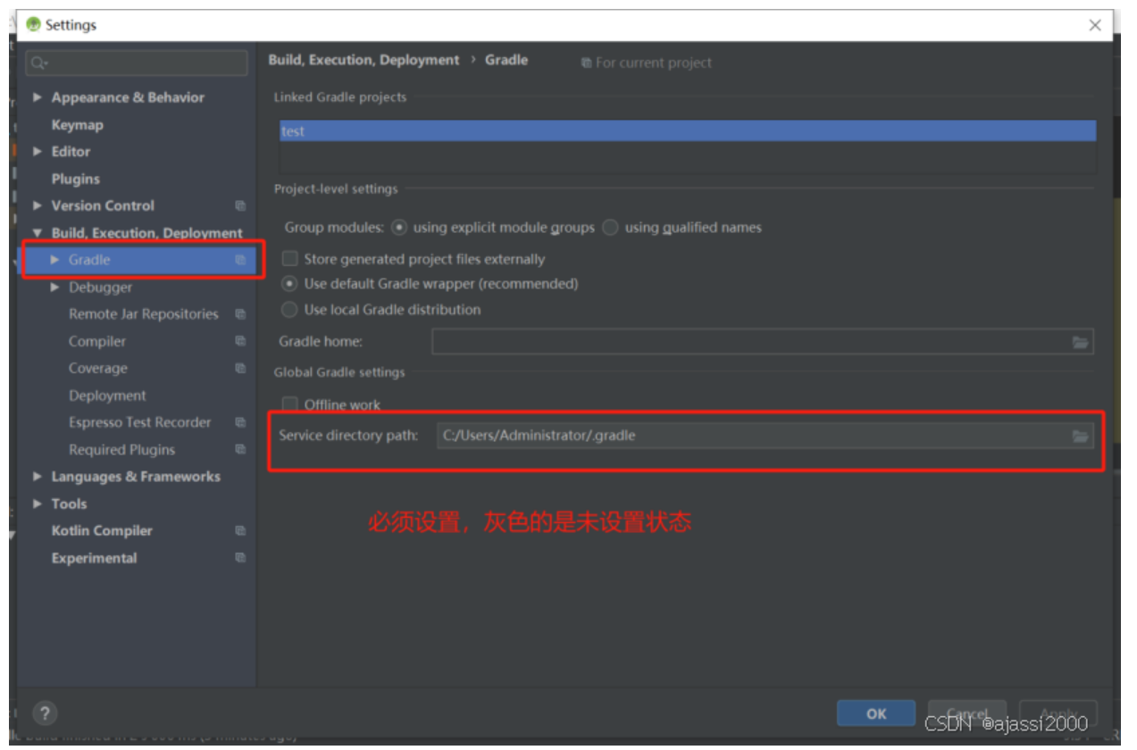Viewport: 1137px width, 750px height.
Task: Open the Compiler settings page
Action: click(97, 341)
